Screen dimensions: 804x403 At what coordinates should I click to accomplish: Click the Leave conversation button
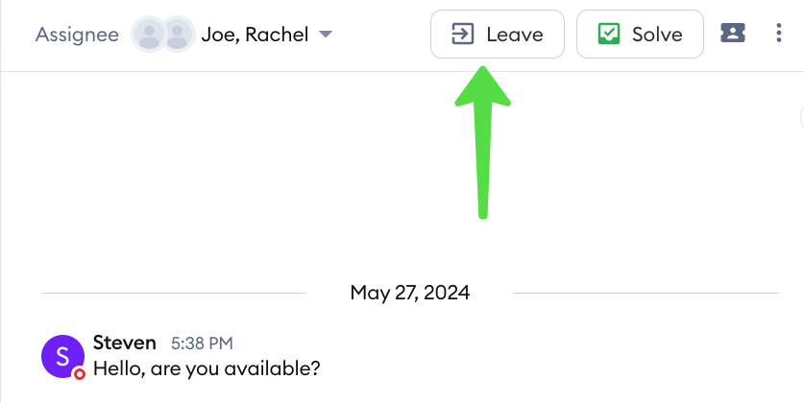(x=497, y=35)
